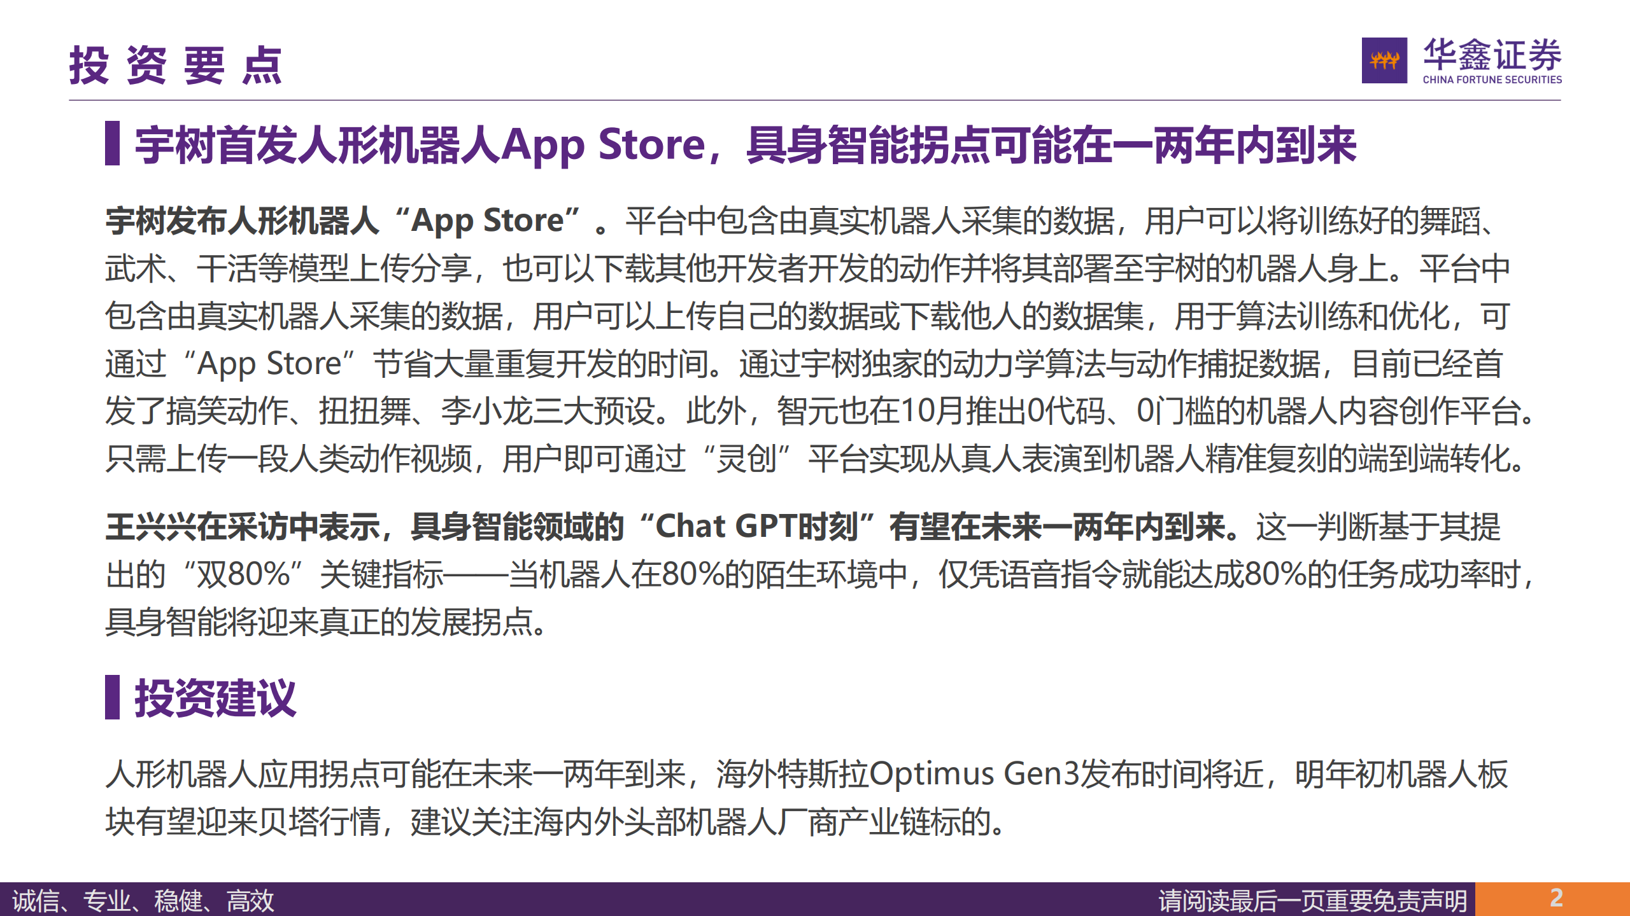The width and height of the screenshot is (1630, 916).
Task: Select the 投资建议 section heading
Action: click(x=215, y=698)
